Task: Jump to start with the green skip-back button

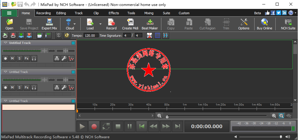Action: click(x=142, y=126)
